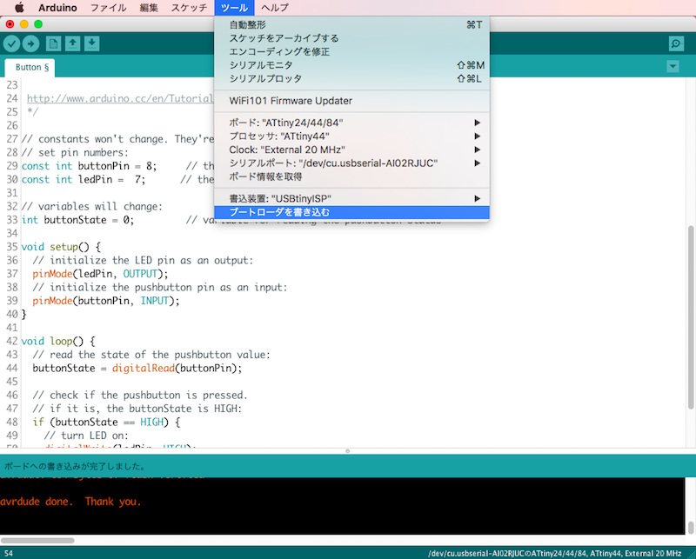Screen dimensions: 696x559
Task: Click the line number 54 in status bar
Action: [x=9, y=554]
